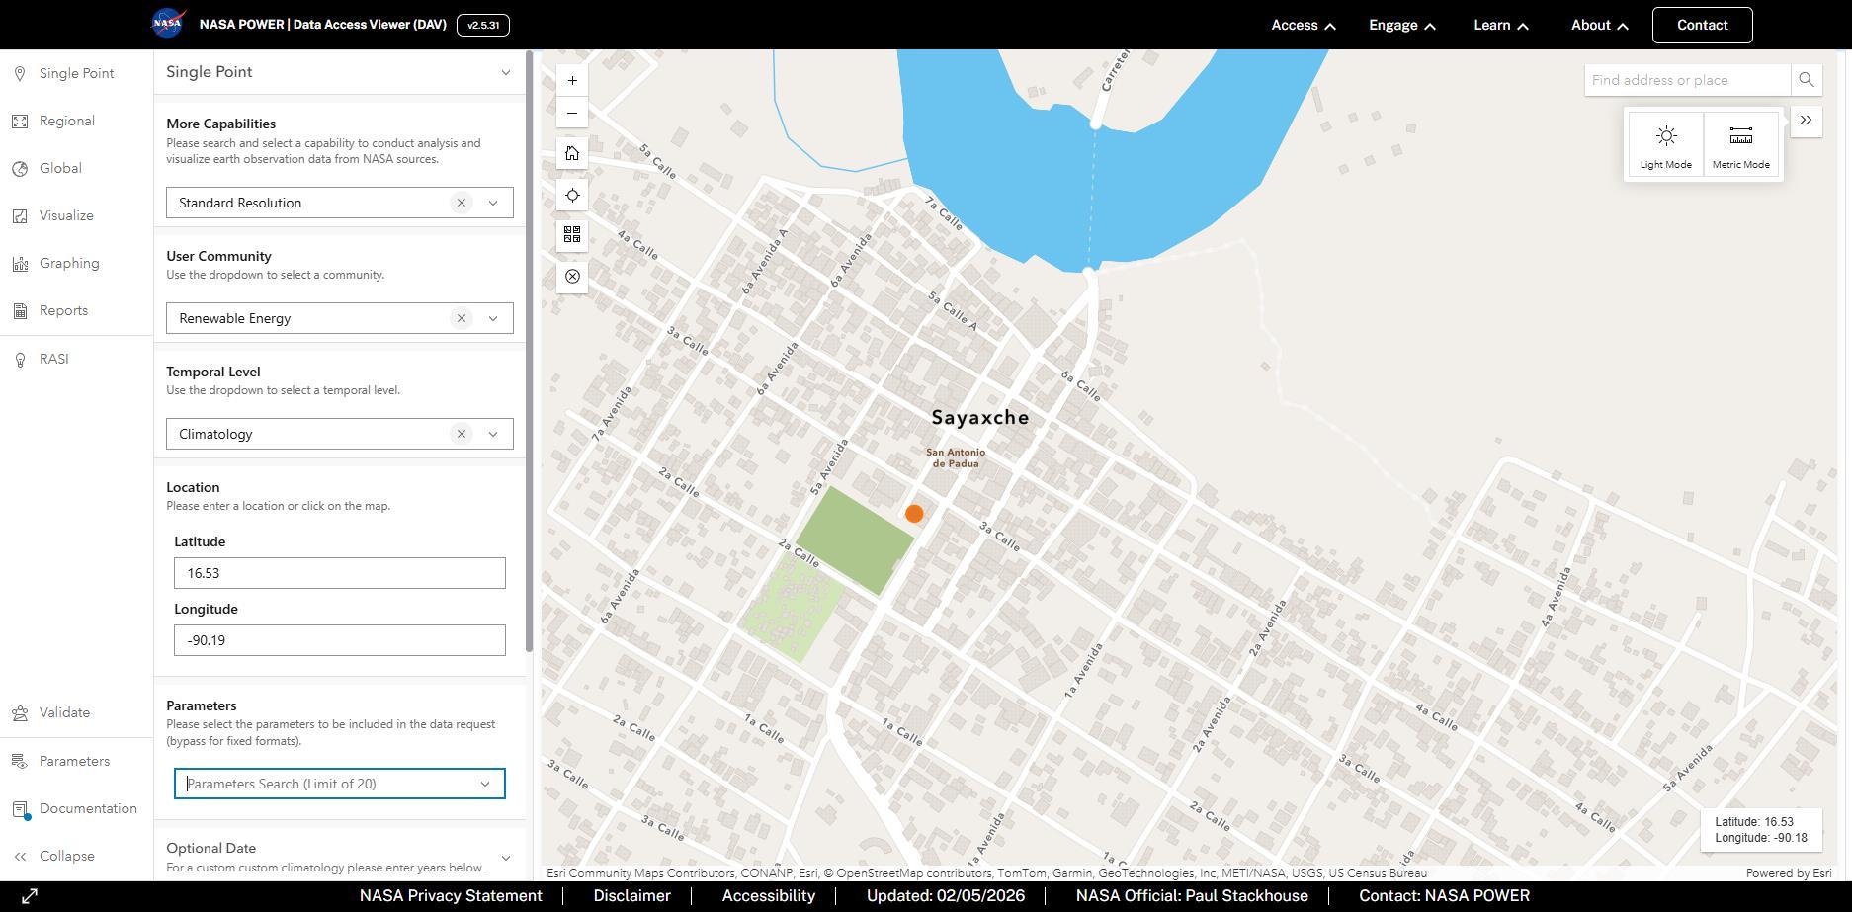Open the Disclaimer link
Screen dimensions: 1852x912
tap(631, 896)
